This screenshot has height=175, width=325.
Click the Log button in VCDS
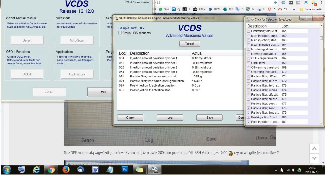pos(170,118)
